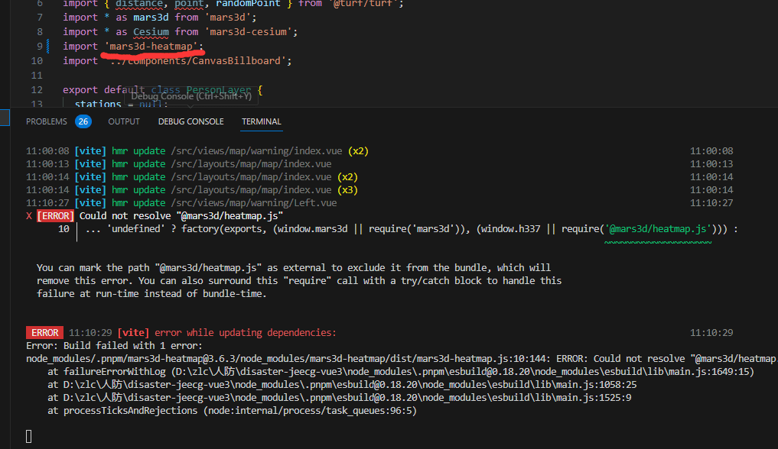Click the red ERROR label badge

pyautogui.click(x=44, y=333)
